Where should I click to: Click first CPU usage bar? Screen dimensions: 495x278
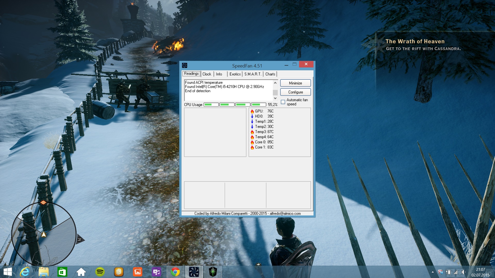pyautogui.click(x=211, y=105)
